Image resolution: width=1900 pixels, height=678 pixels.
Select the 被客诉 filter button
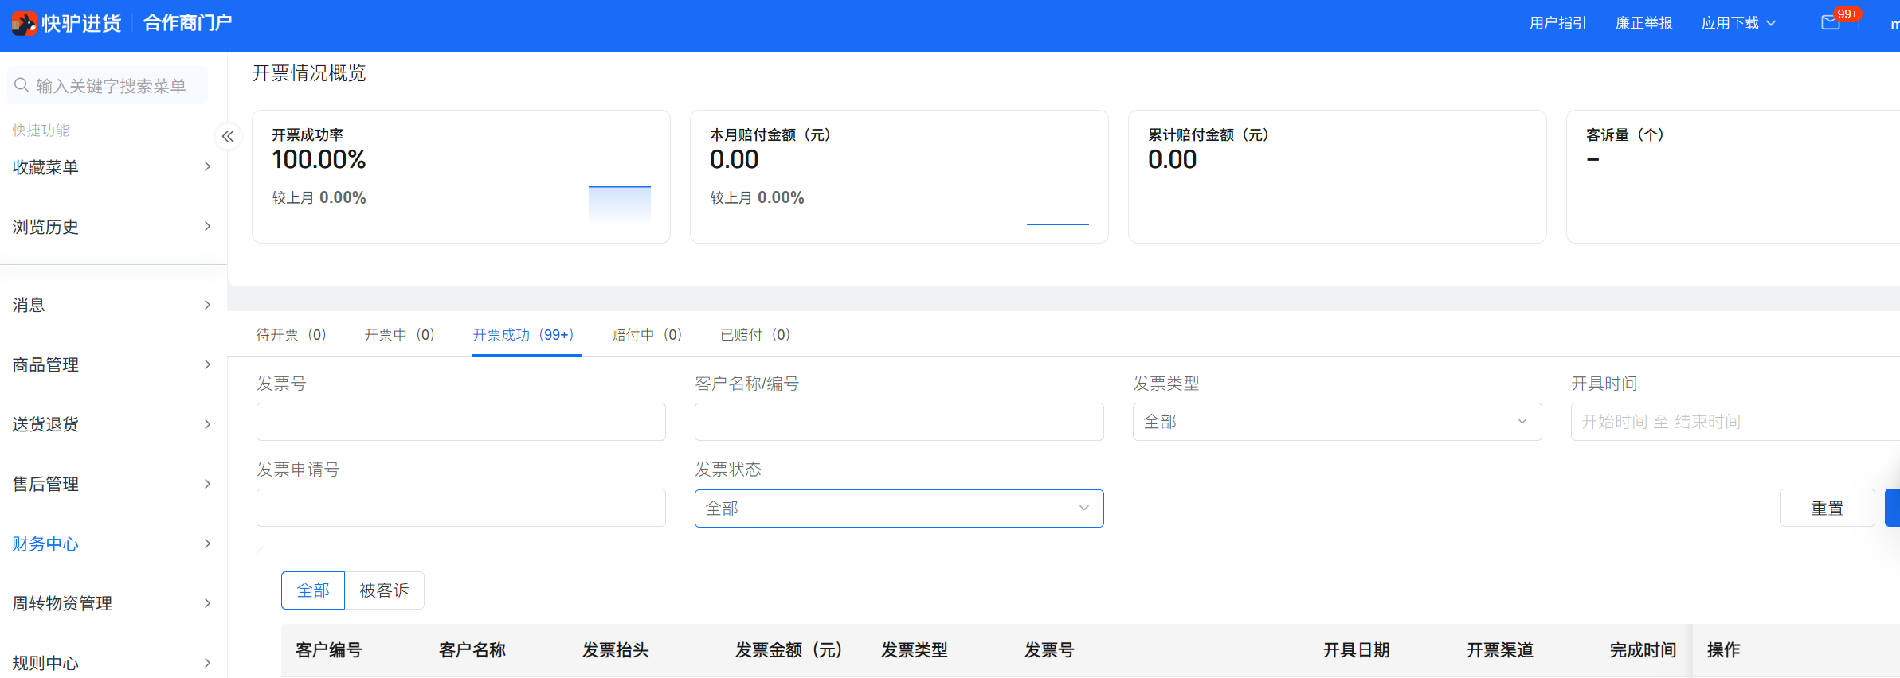(384, 590)
